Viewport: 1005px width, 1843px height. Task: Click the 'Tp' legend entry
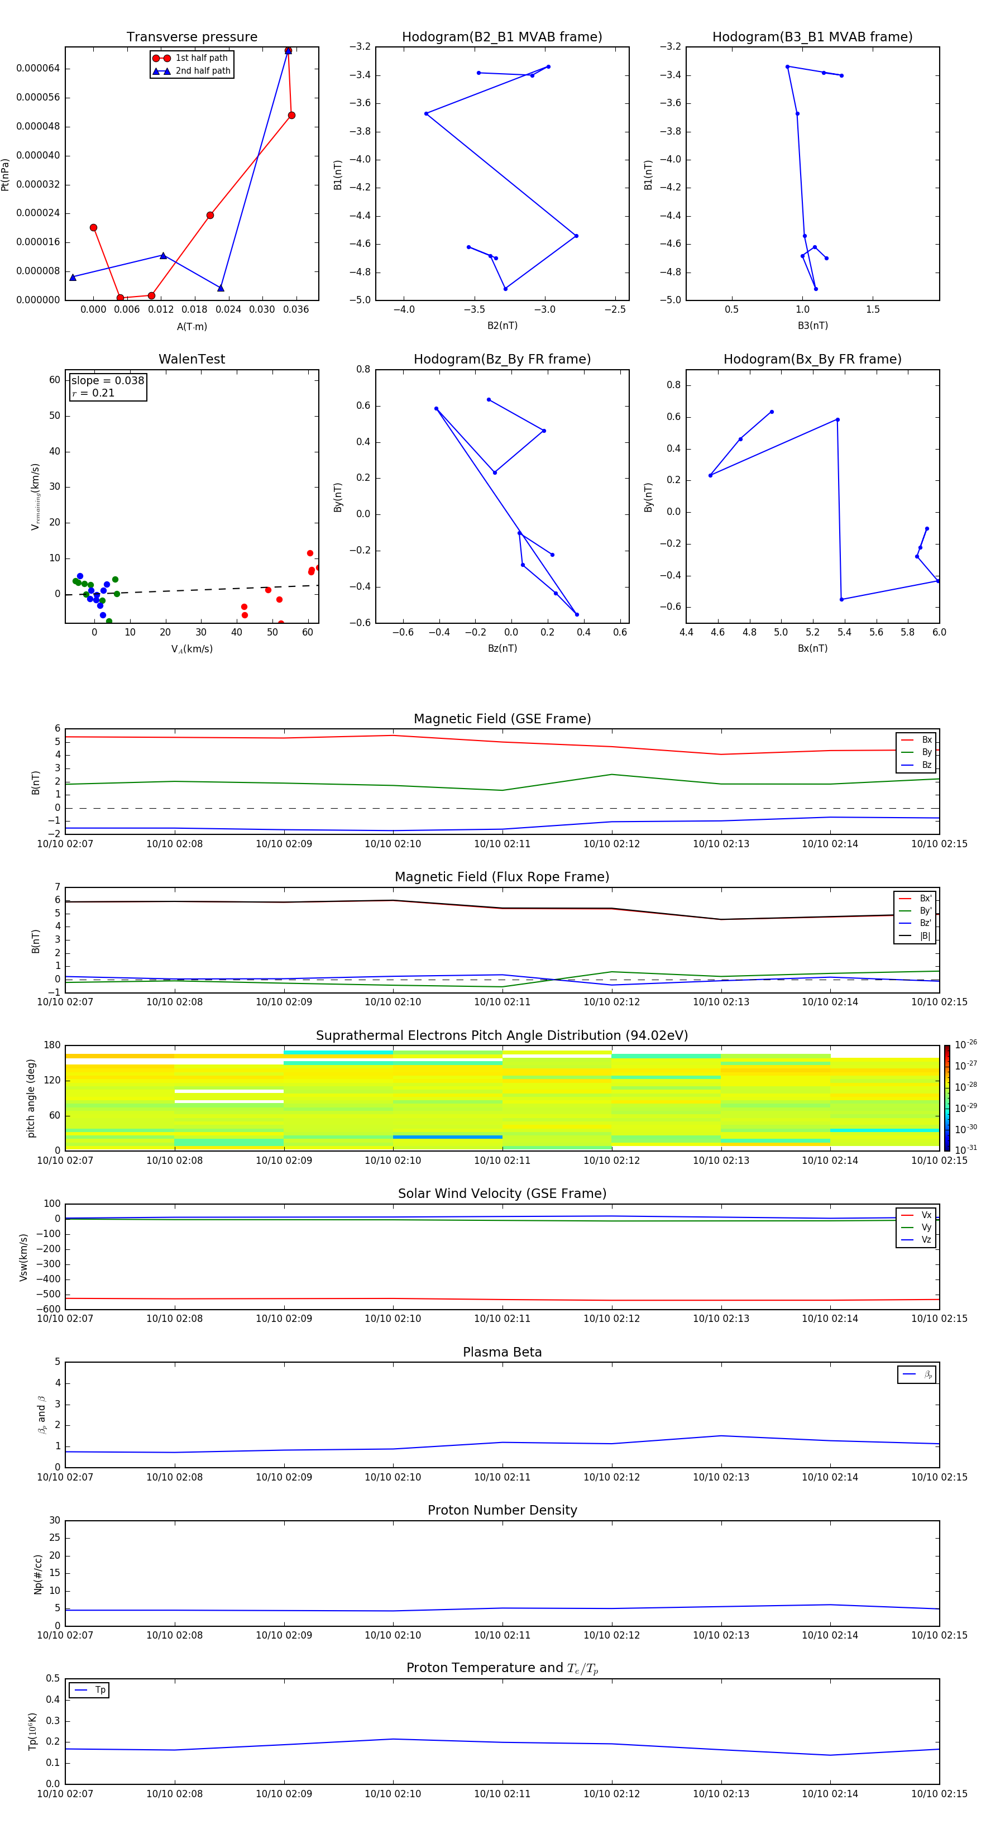pos(89,1690)
